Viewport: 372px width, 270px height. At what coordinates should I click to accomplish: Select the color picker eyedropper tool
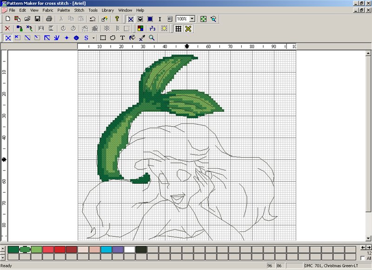[142, 38]
